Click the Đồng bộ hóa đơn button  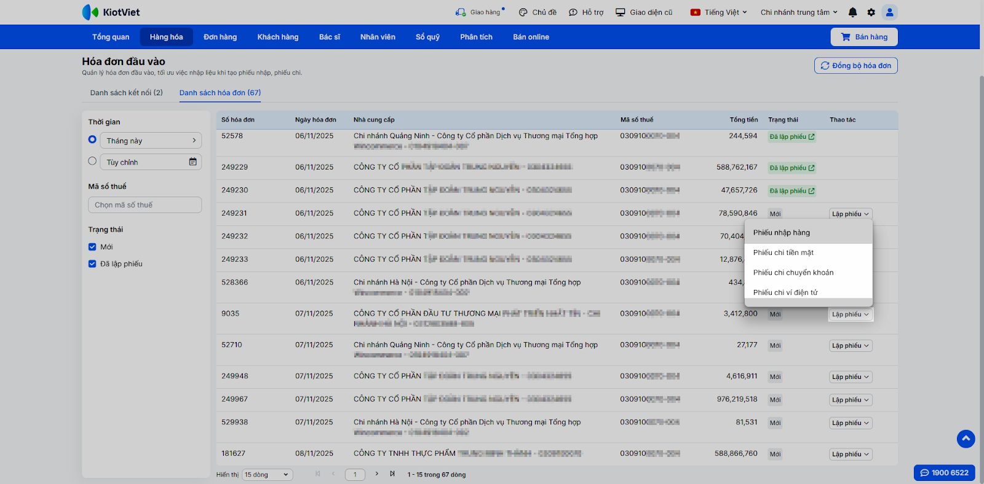click(x=855, y=66)
